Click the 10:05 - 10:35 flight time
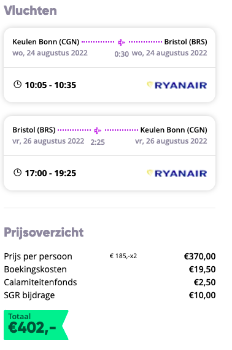The width and height of the screenshot is (232, 350). [50, 85]
